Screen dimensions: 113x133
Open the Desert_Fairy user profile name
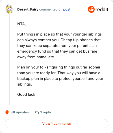[x=28, y=9]
